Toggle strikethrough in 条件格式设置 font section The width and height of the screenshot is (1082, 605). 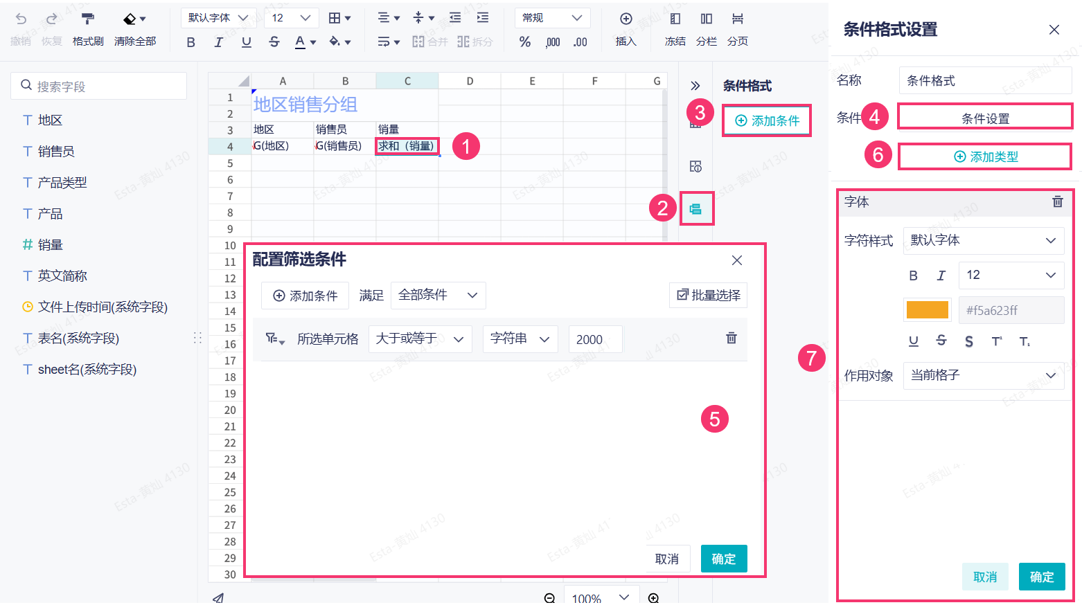(x=941, y=341)
